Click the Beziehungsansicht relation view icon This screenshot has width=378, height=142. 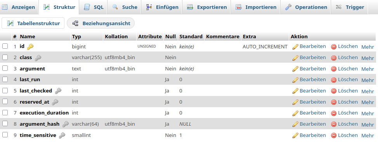[75, 23]
